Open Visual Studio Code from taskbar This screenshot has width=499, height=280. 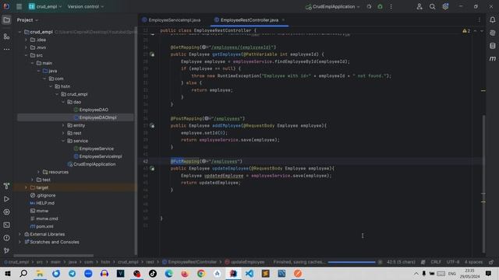(249, 273)
